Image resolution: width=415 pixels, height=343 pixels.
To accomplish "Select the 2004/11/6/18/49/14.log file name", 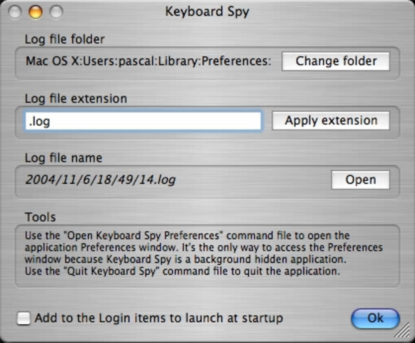I will click(x=100, y=180).
